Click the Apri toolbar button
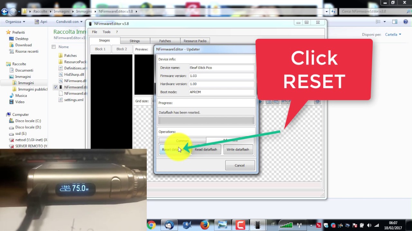The image size is (412, 231). point(41,21)
